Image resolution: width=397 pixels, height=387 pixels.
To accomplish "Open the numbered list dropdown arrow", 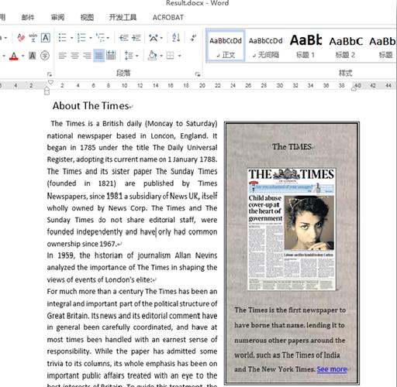I will [x=91, y=38].
